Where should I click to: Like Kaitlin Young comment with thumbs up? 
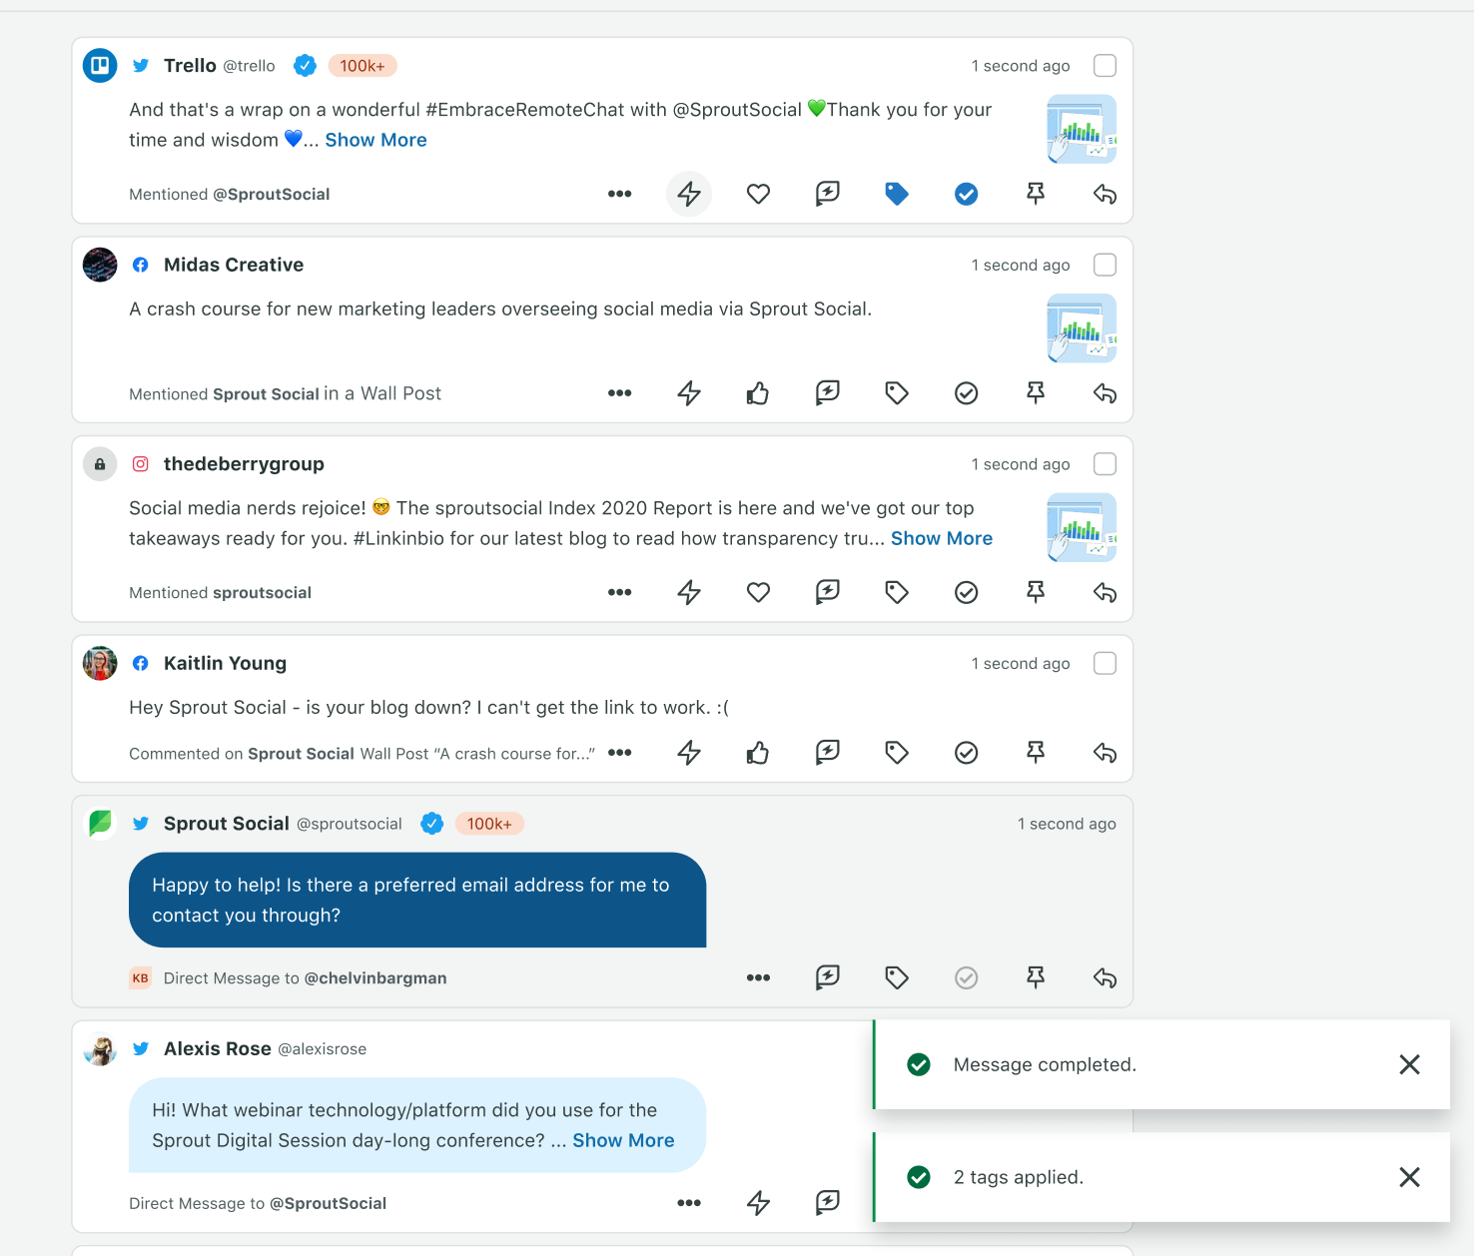758,753
